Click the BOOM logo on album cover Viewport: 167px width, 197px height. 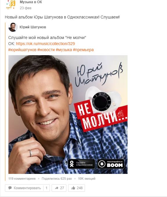coord(102,164)
